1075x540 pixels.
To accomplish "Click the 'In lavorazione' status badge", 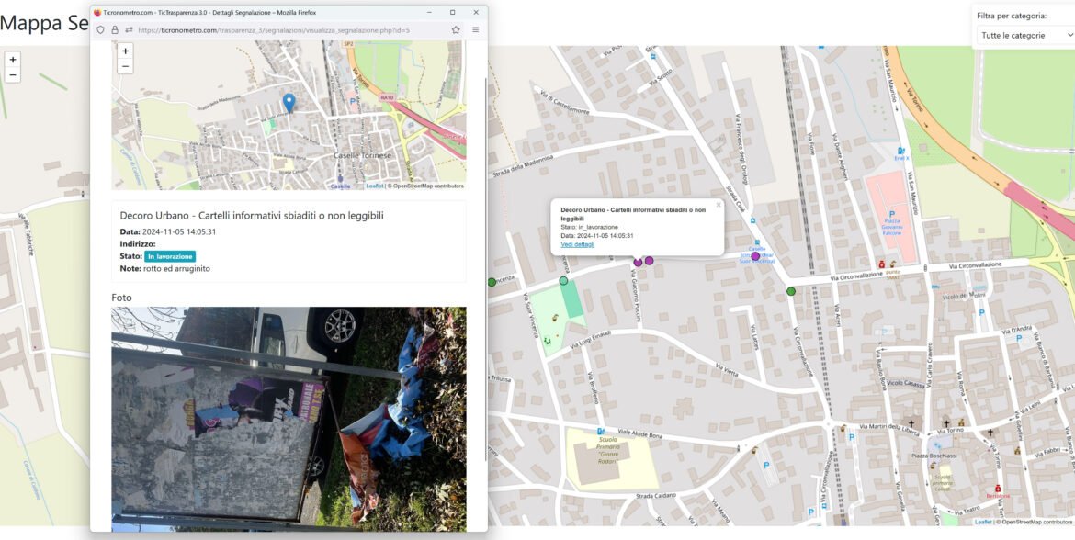I will [170, 256].
